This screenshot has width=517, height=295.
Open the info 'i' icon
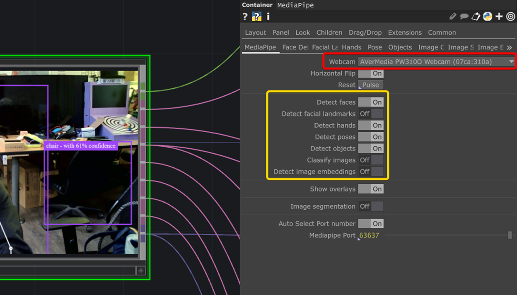click(x=268, y=17)
